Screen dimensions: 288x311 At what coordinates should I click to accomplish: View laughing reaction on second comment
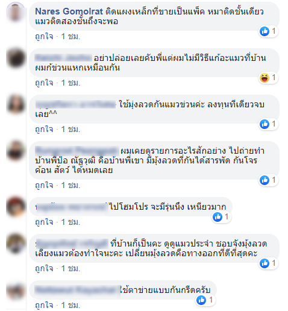(x=268, y=78)
